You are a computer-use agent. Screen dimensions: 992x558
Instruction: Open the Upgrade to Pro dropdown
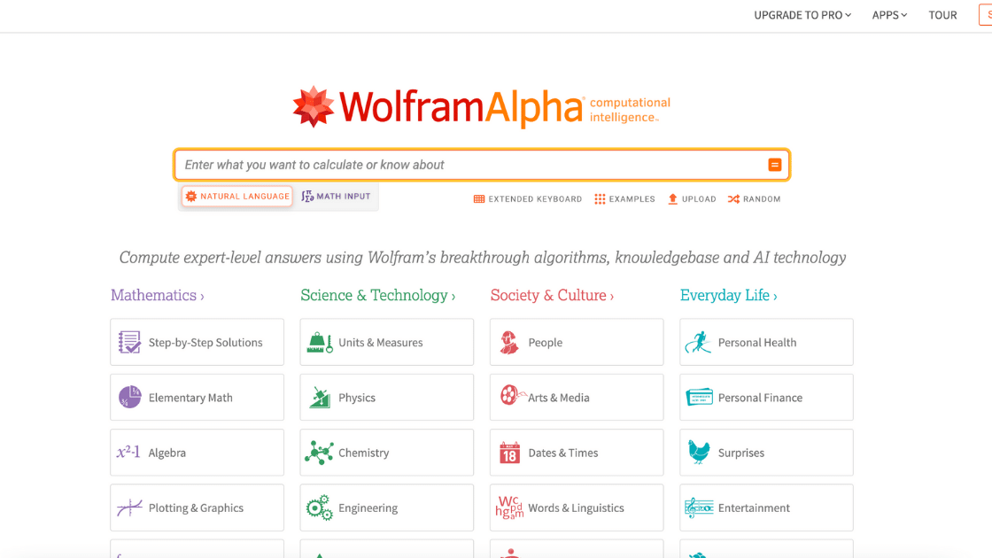(802, 15)
